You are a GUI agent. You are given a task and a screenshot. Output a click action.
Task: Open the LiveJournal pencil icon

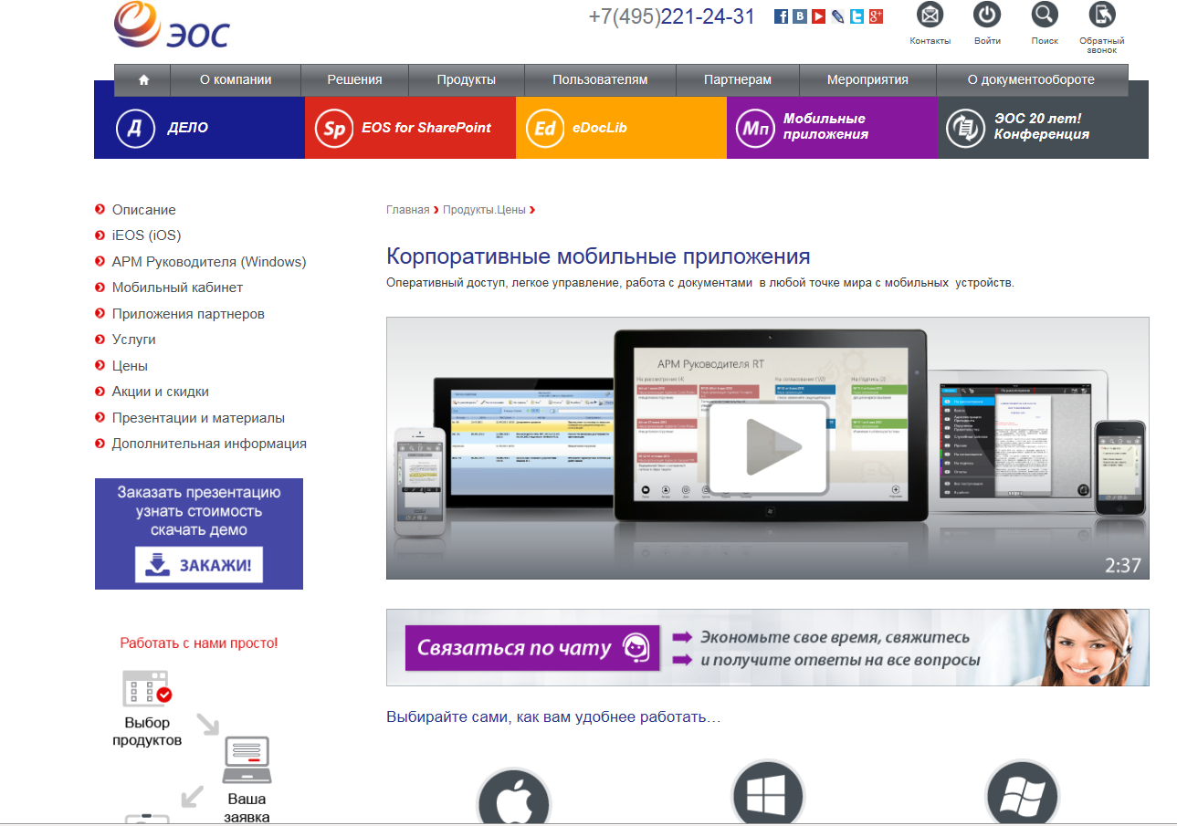coord(838,16)
